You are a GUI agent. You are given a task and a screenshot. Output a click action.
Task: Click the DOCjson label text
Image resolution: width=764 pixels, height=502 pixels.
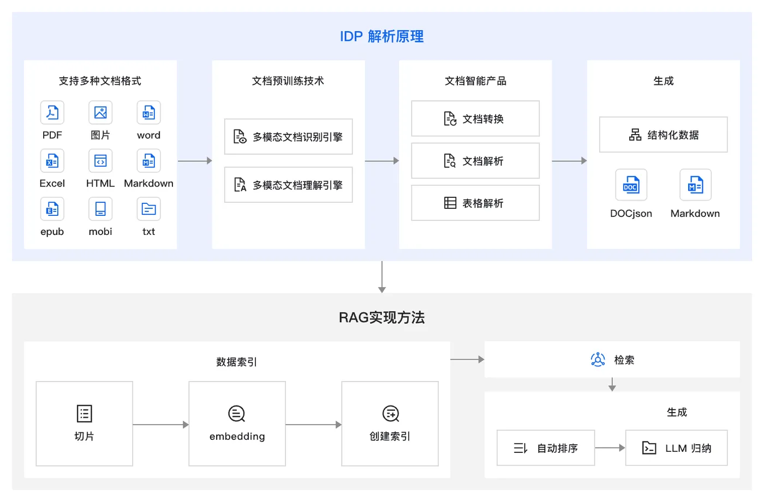pos(631,214)
